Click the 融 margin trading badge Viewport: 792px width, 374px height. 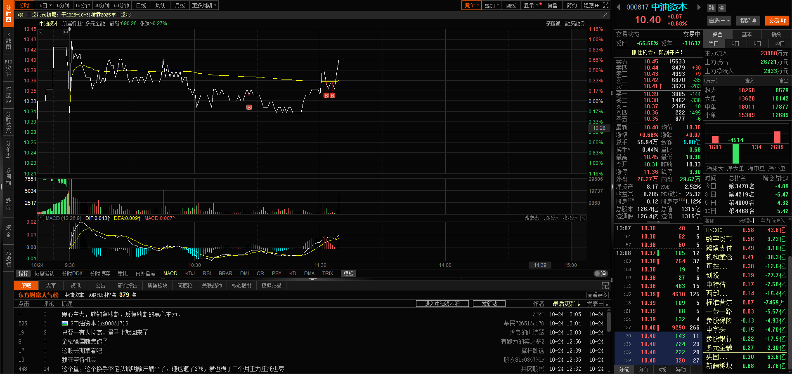point(712,8)
